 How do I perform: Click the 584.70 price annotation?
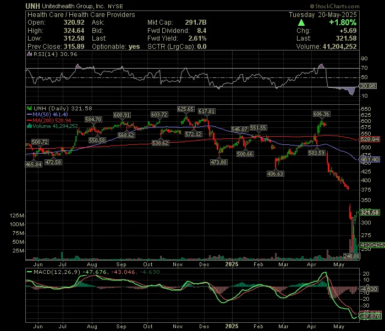click(93, 119)
